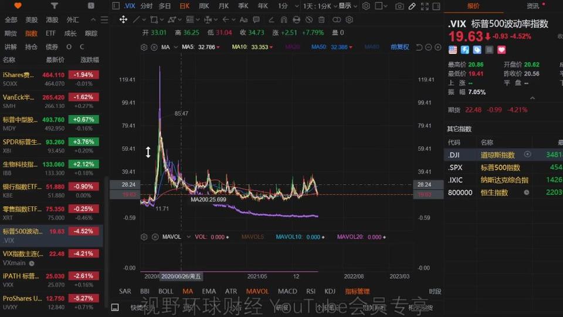Toggle the BOLL indicator
563x317 pixels.
(x=165, y=291)
